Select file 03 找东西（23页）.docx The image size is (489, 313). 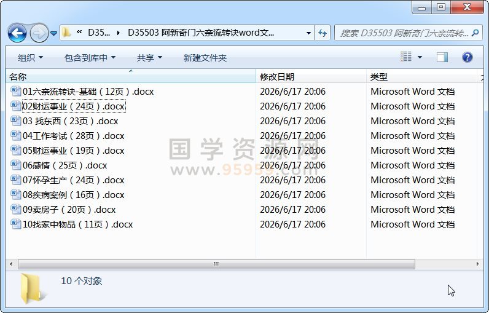pyautogui.click(x=71, y=121)
